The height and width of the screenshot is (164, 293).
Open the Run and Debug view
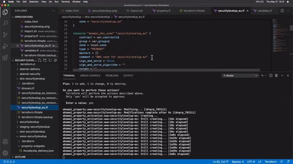[5, 46]
